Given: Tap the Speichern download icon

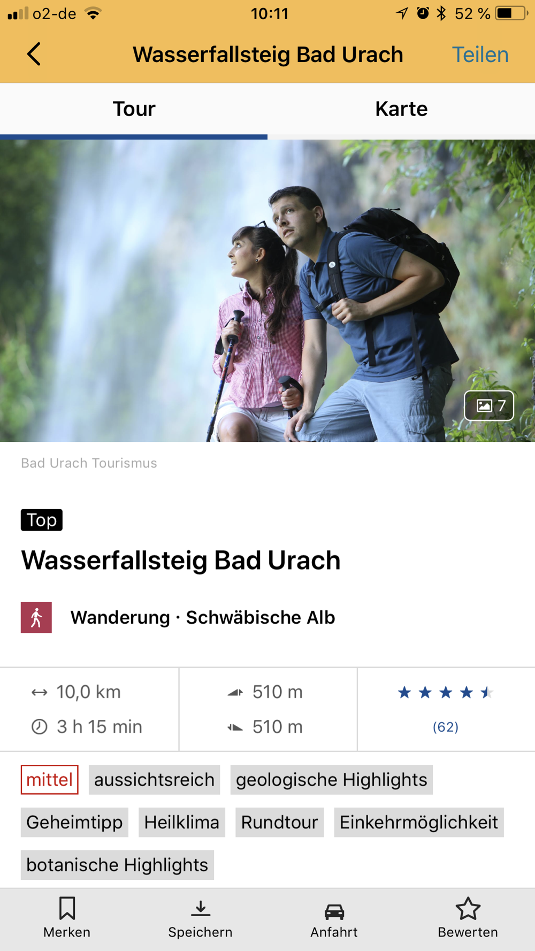Looking at the screenshot, I should pos(200,908).
